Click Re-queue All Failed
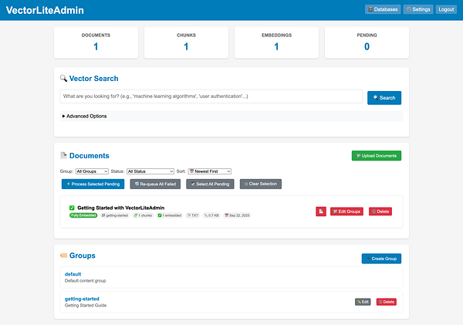This screenshot has height=325, width=463. coord(155,184)
